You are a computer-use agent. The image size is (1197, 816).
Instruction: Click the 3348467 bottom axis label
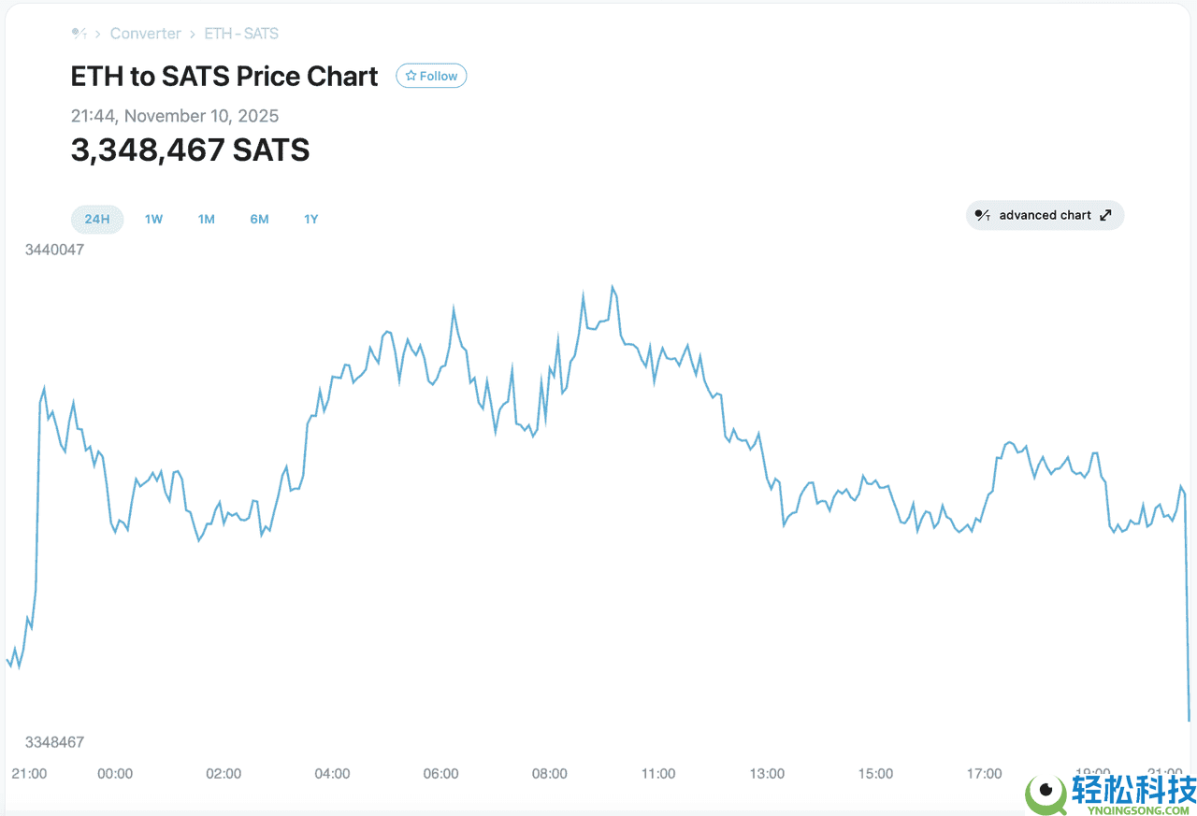(x=54, y=742)
